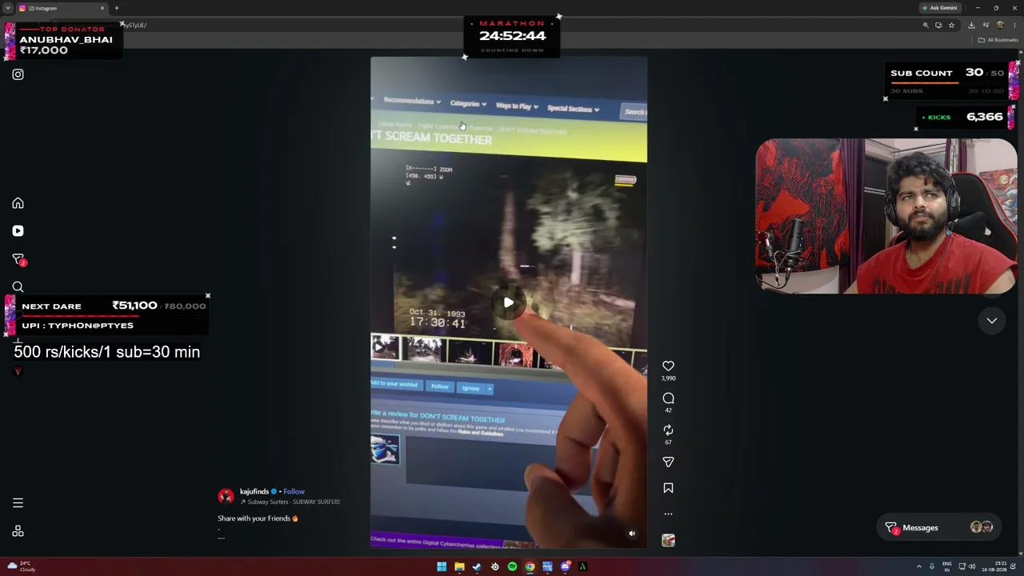
Task: Open Chrome tab search dropdown
Action: click(x=7, y=8)
